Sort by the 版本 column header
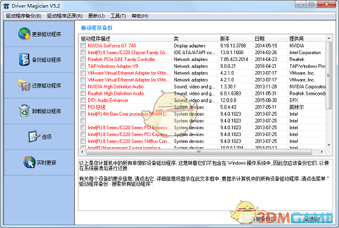 point(235,38)
